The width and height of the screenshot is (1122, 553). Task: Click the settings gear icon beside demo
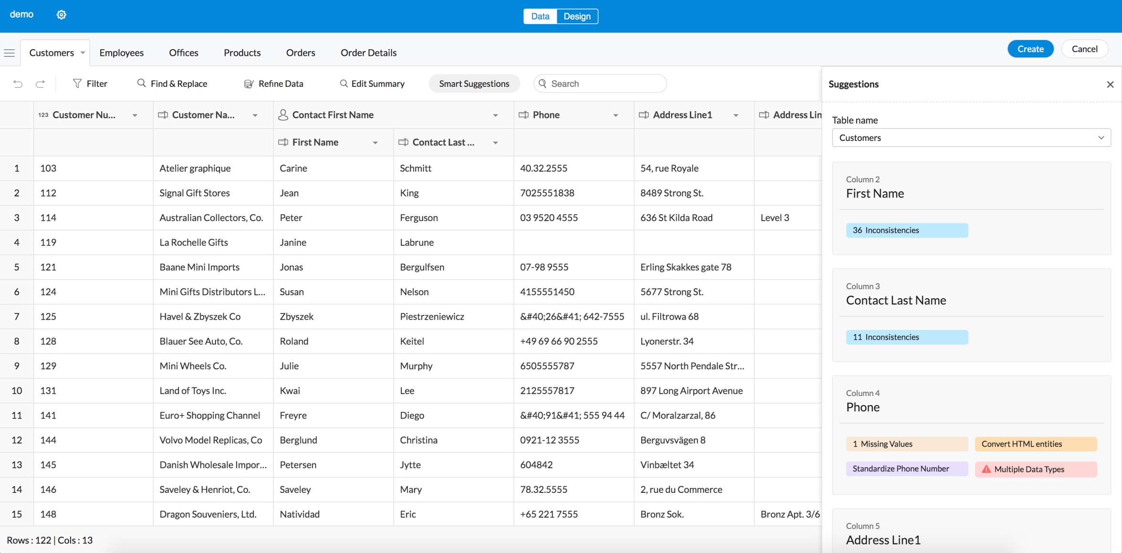point(61,15)
